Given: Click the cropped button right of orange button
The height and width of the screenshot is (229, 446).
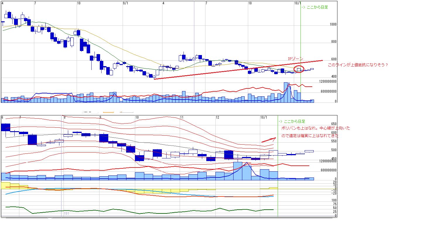Looking at the screenshot, I should (126, 112).
